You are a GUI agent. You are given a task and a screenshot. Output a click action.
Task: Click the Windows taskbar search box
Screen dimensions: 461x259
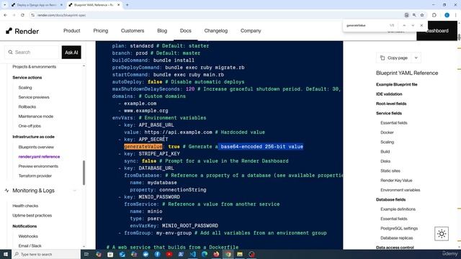tap(46, 254)
